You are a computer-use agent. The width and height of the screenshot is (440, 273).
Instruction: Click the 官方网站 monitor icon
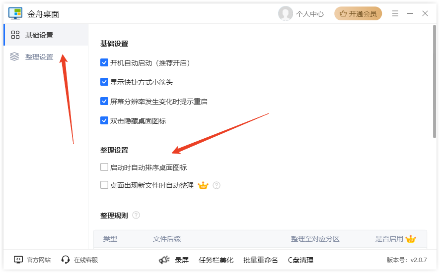(18, 260)
